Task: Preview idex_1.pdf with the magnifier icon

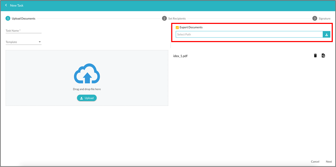Action: (x=323, y=56)
